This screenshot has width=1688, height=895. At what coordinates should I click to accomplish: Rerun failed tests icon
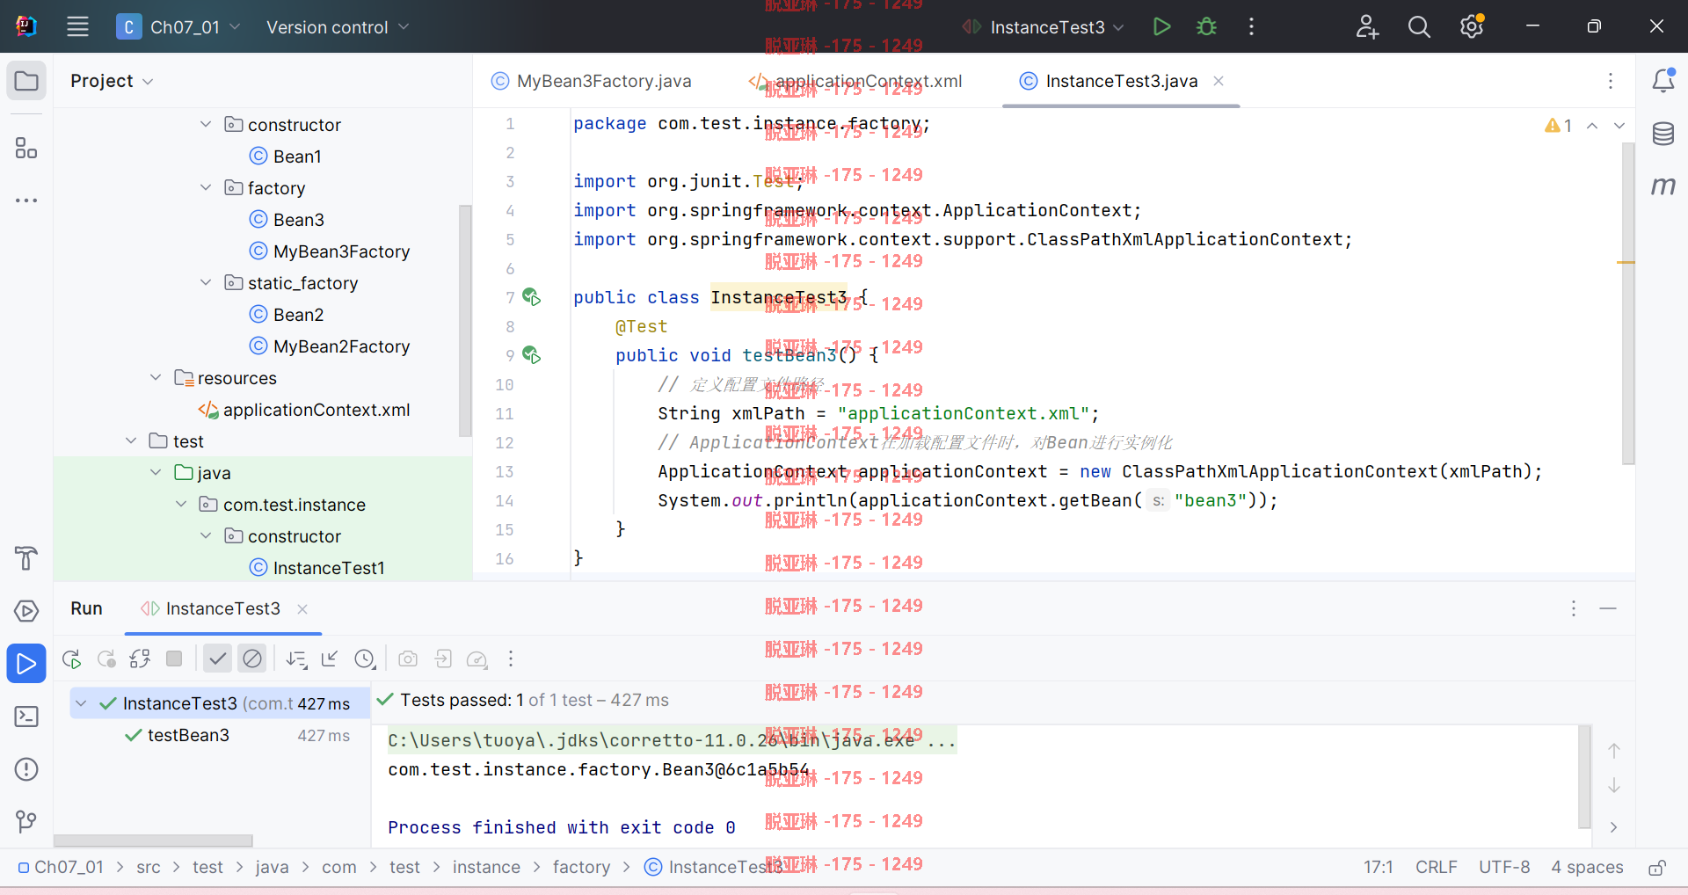click(106, 659)
